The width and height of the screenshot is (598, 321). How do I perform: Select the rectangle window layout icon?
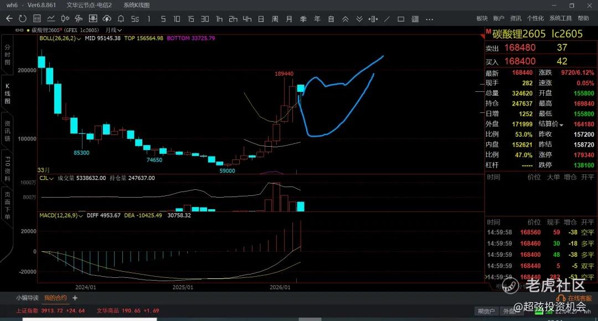coord(401,19)
